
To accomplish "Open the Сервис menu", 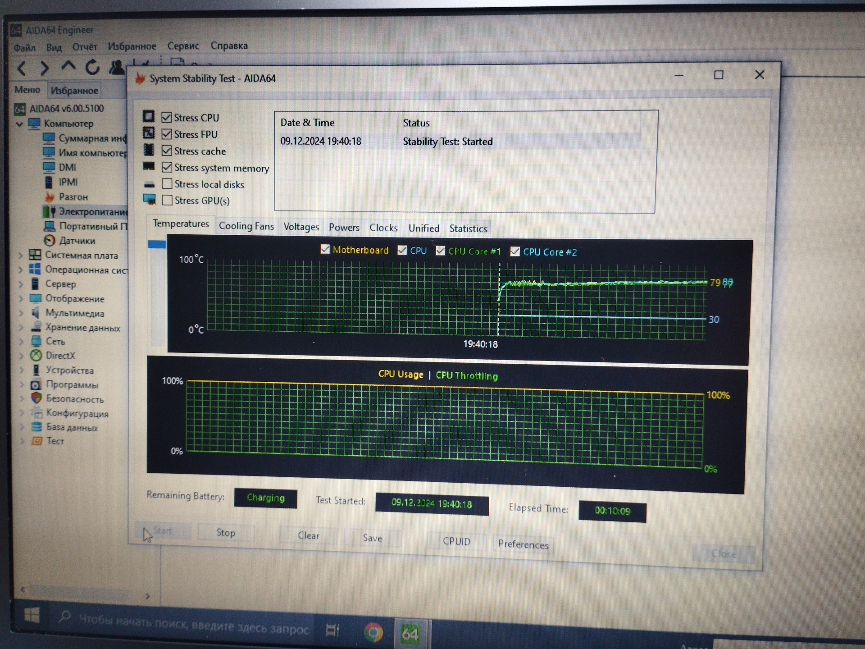I will click(x=183, y=46).
